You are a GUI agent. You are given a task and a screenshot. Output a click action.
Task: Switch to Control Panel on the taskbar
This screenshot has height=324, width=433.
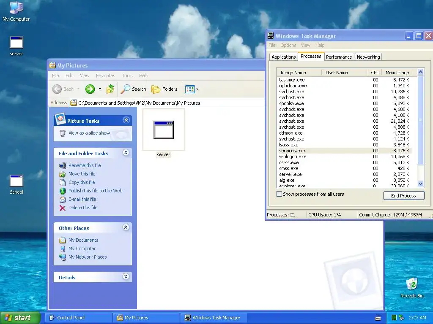(x=78, y=318)
